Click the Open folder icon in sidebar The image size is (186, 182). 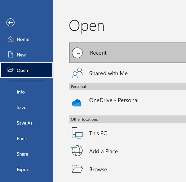click(x=11, y=70)
